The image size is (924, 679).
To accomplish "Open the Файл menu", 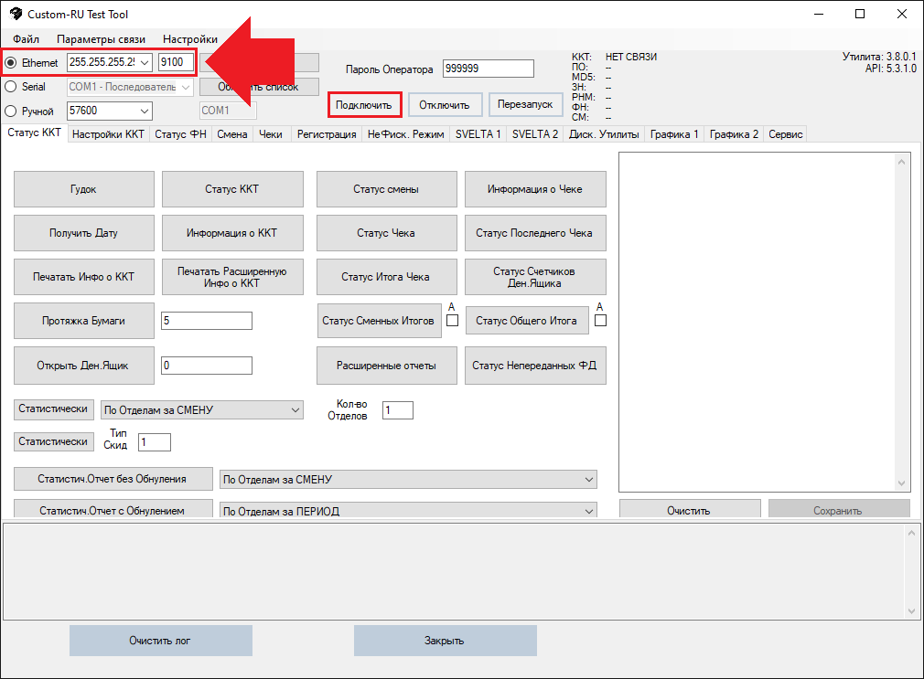I will click(26, 39).
